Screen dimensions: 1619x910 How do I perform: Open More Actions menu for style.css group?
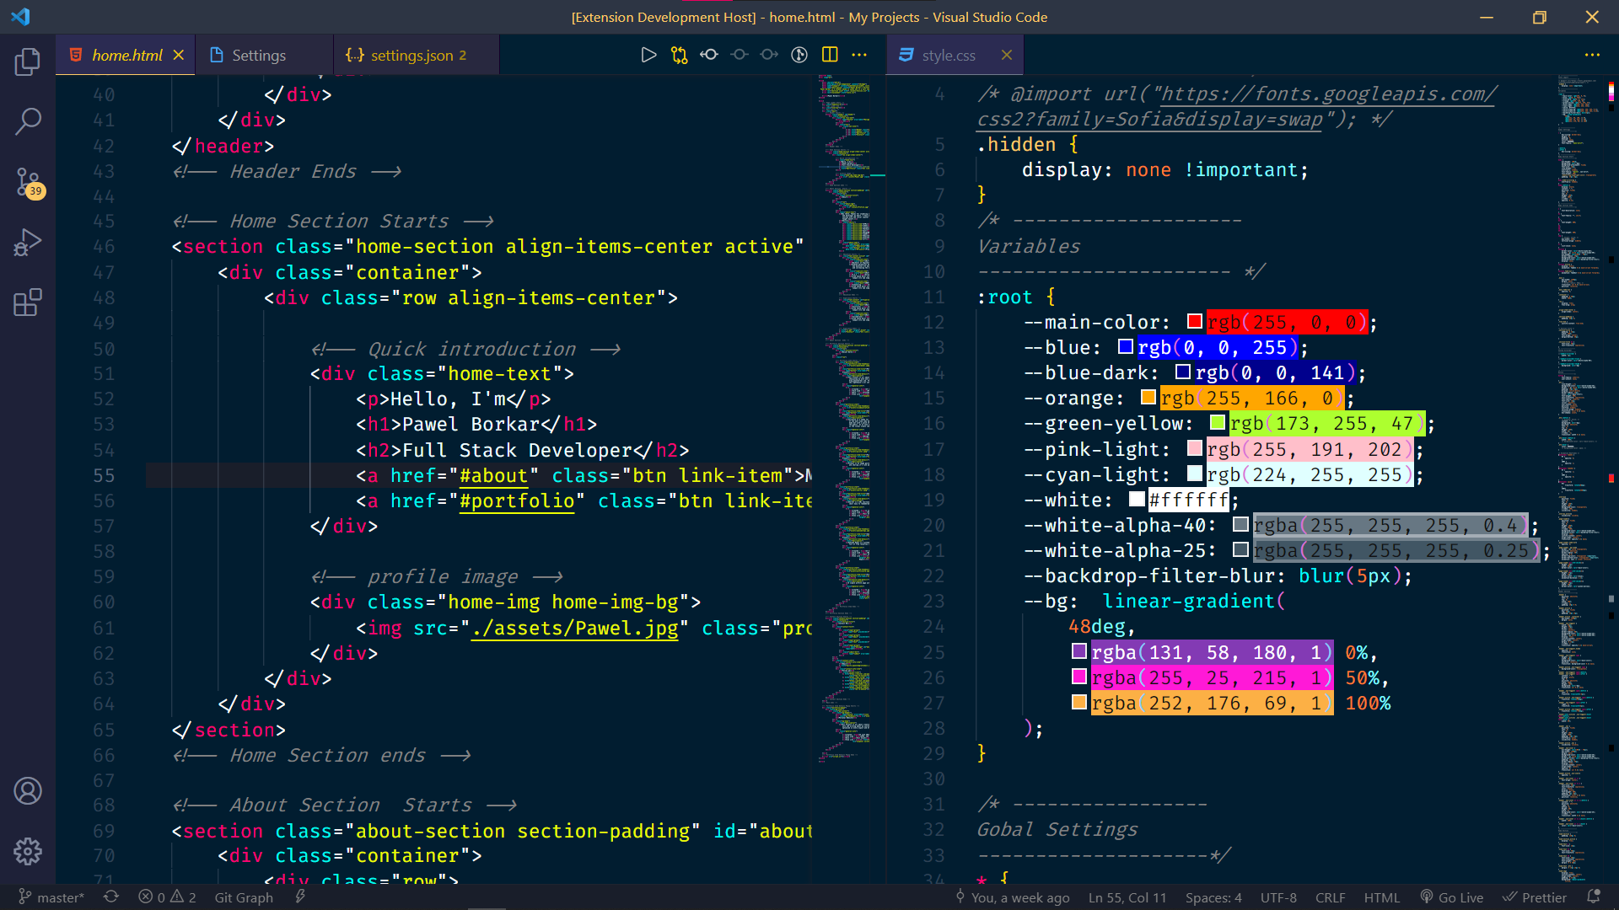coord(1592,55)
